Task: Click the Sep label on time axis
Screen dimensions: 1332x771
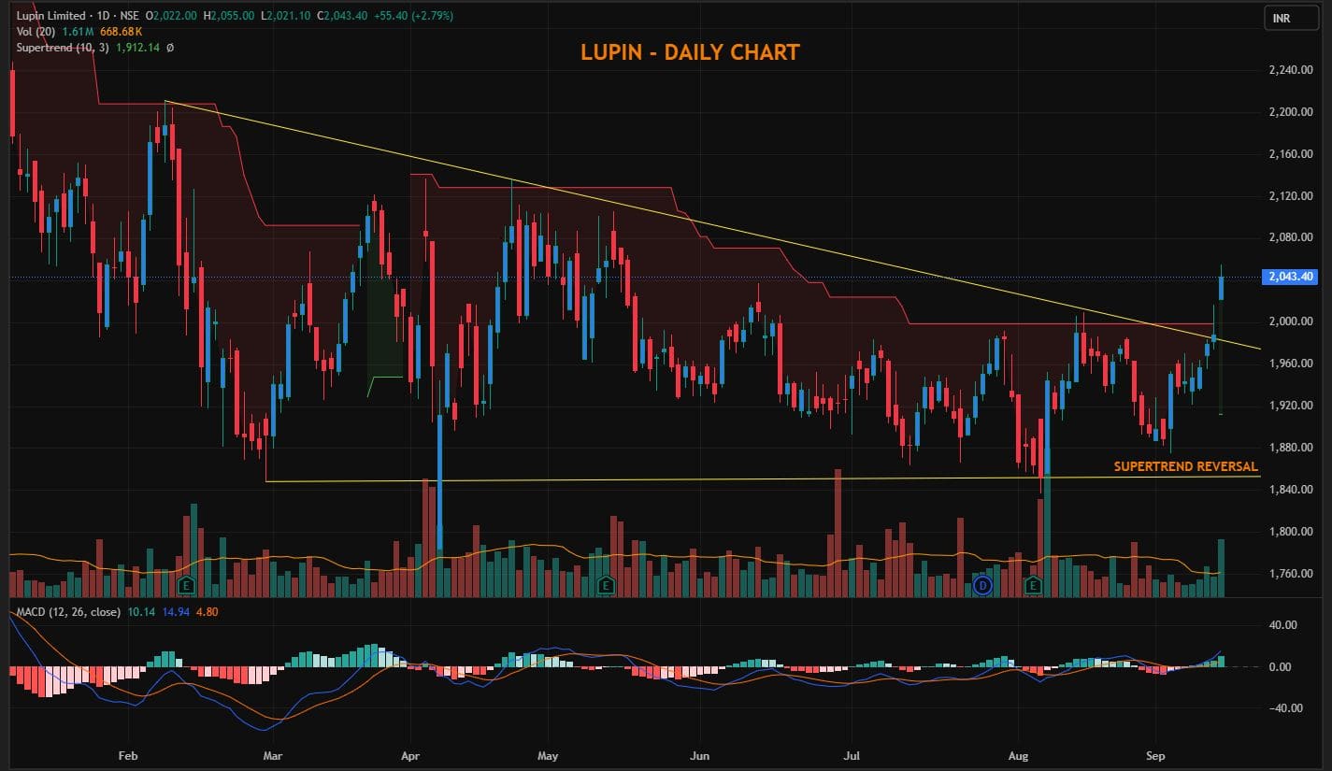Action: (1155, 754)
